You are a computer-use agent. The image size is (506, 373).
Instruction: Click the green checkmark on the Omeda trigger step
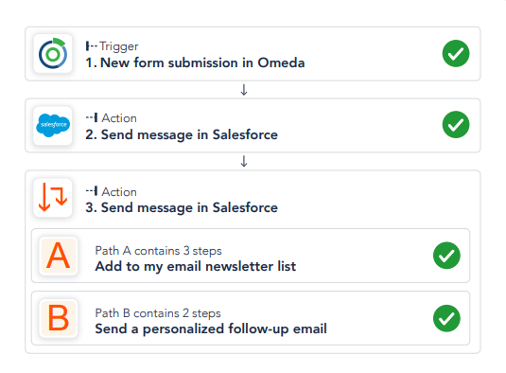tap(456, 54)
